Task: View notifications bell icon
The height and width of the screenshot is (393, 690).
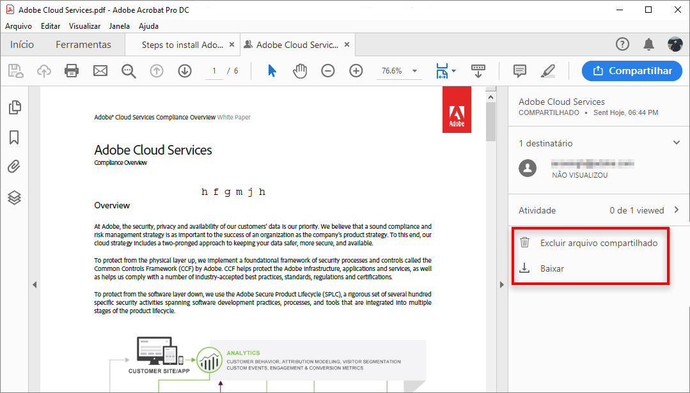Action: coord(648,44)
